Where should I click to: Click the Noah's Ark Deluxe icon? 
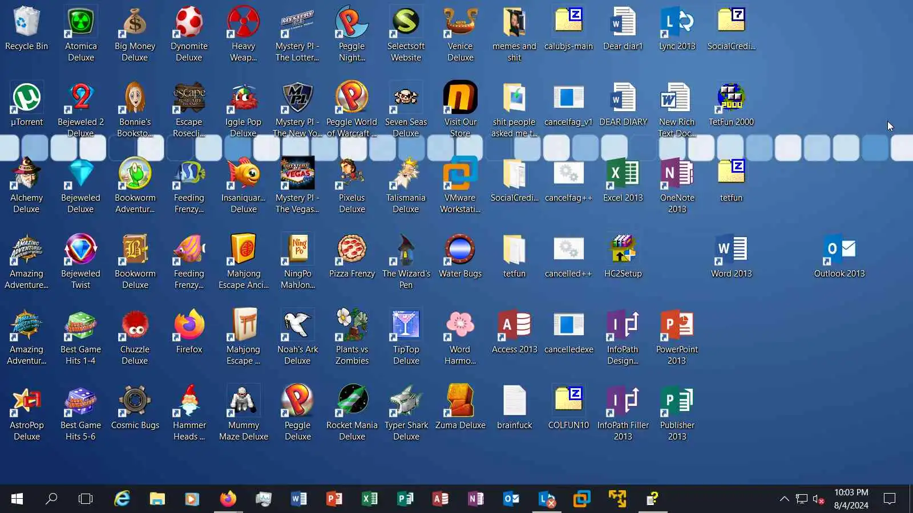tap(298, 336)
